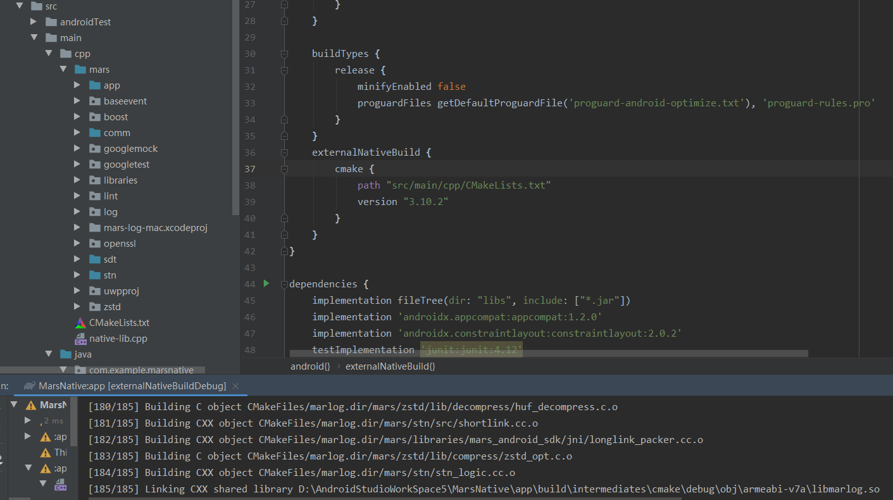The image size is (893, 500).
Task: Click the fold end marker at line 27
Action: pos(284,4)
